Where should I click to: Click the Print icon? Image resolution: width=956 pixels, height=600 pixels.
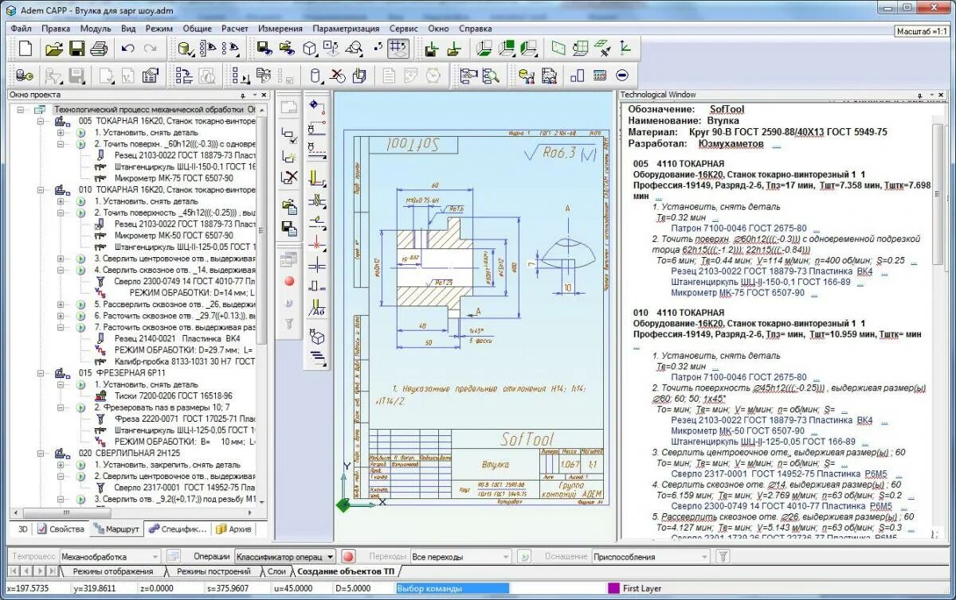99,49
